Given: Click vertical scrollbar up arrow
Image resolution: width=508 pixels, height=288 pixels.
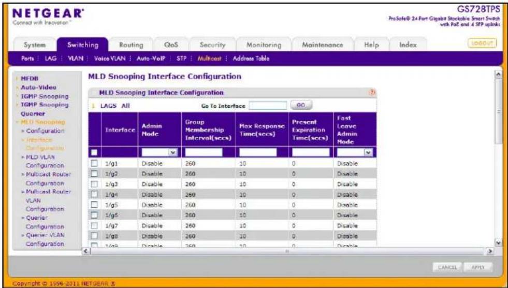Looking at the screenshot, I should [498, 74].
